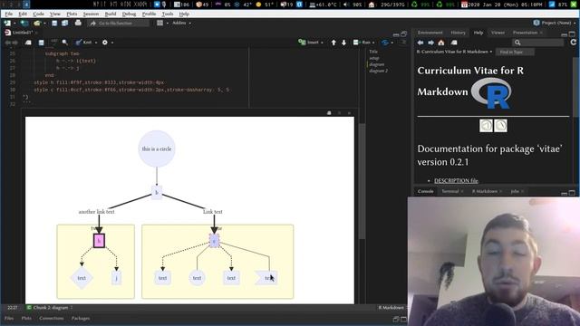This screenshot has height=326, width=580.
Task: Switch to the Jobs tab
Action: pyautogui.click(x=515, y=191)
